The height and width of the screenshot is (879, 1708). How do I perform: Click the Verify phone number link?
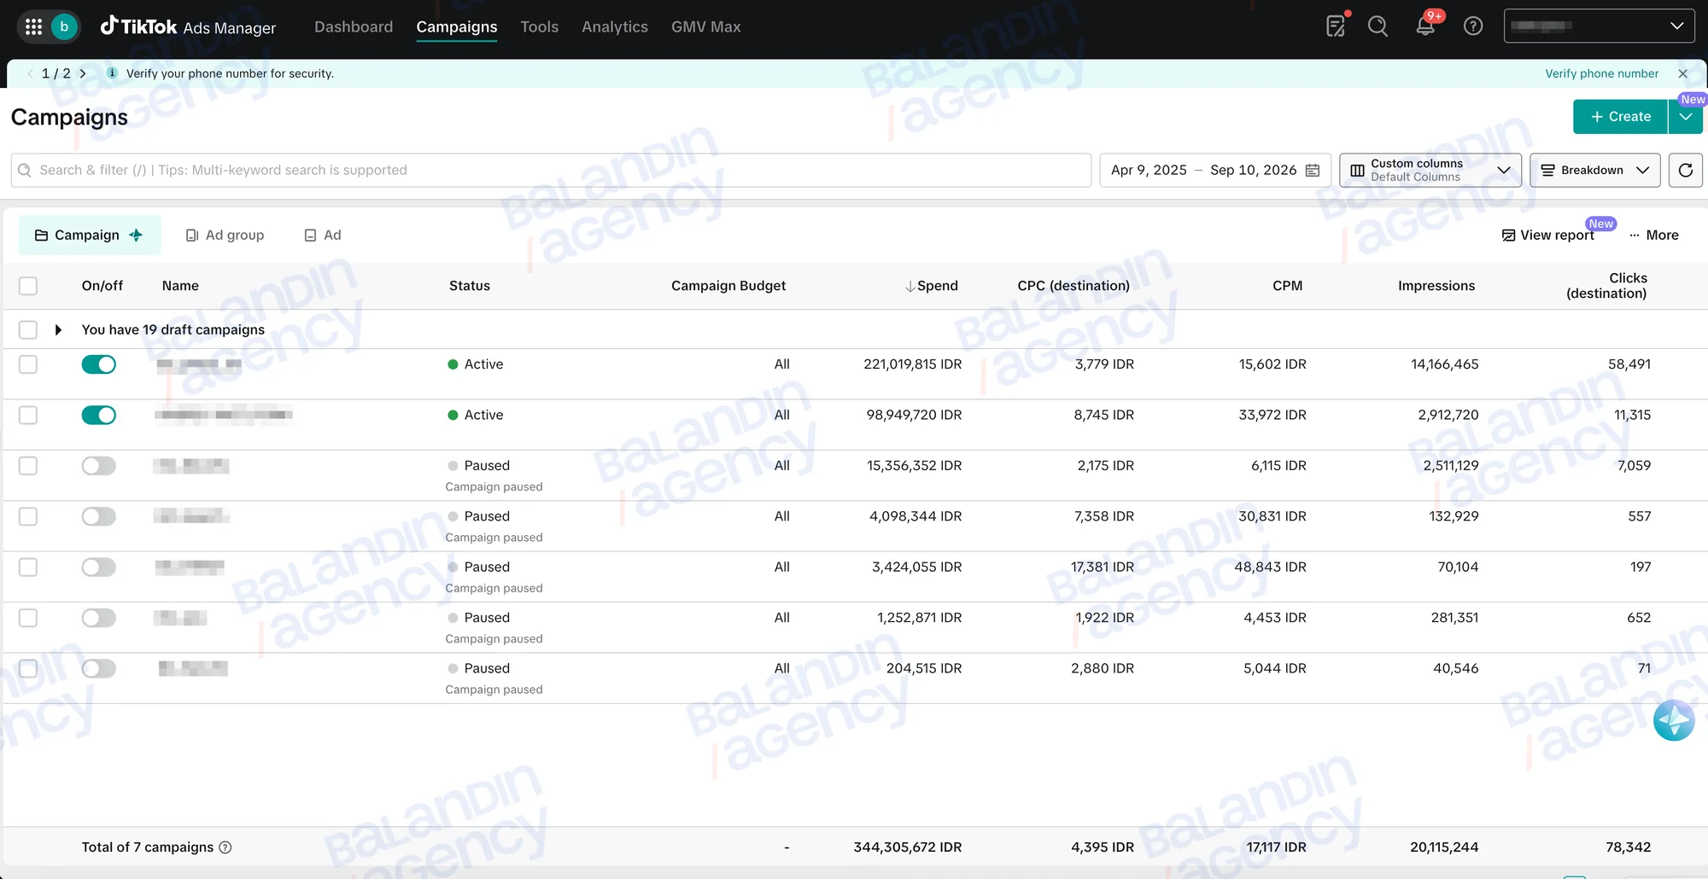(x=1602, y=73)
